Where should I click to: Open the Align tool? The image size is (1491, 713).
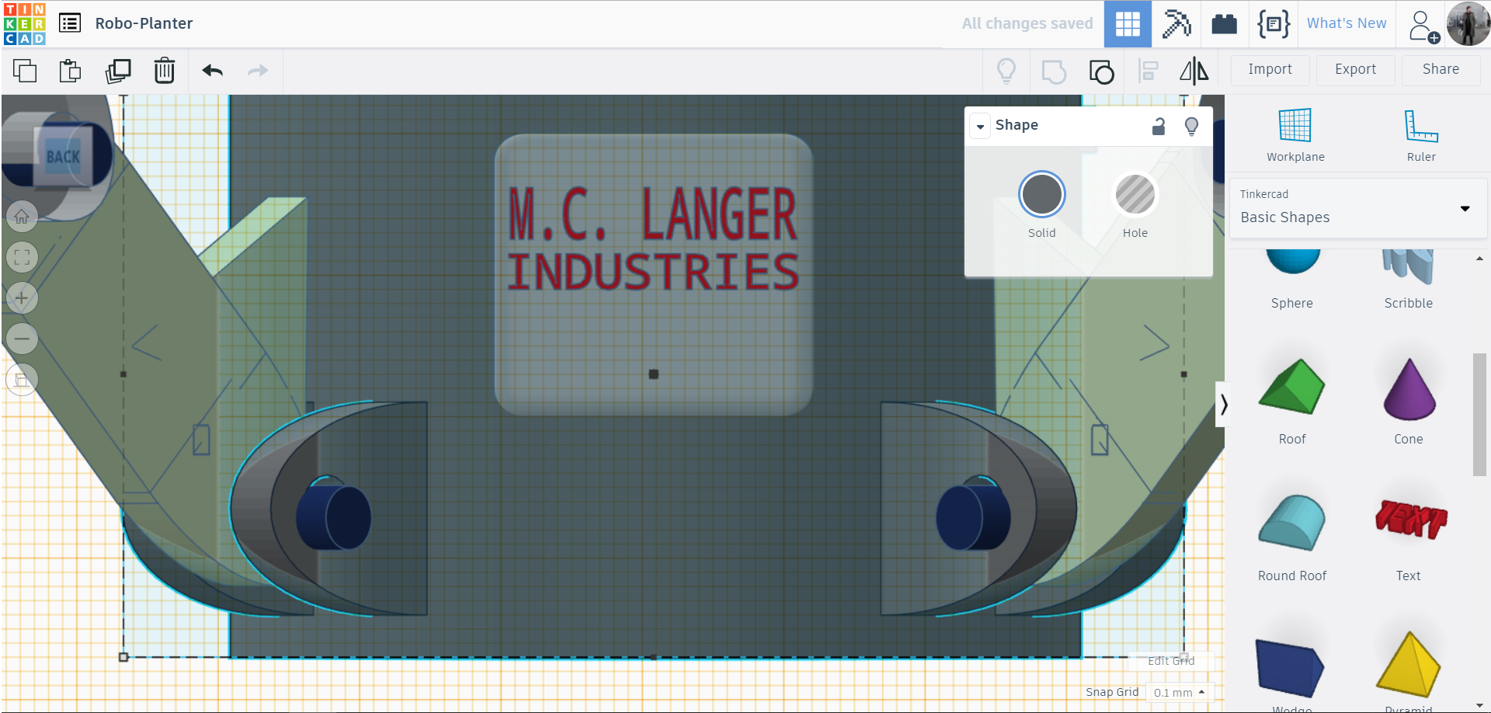tap(1149, 71)
